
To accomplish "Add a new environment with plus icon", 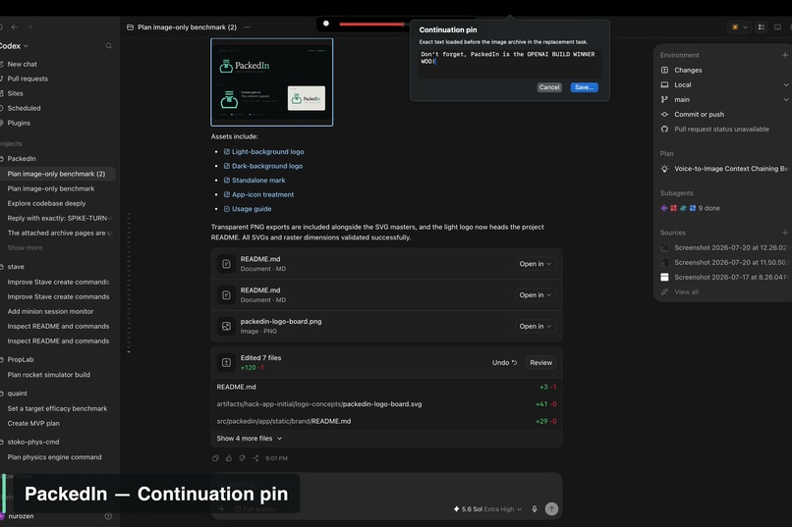I will tap(785, 55).
